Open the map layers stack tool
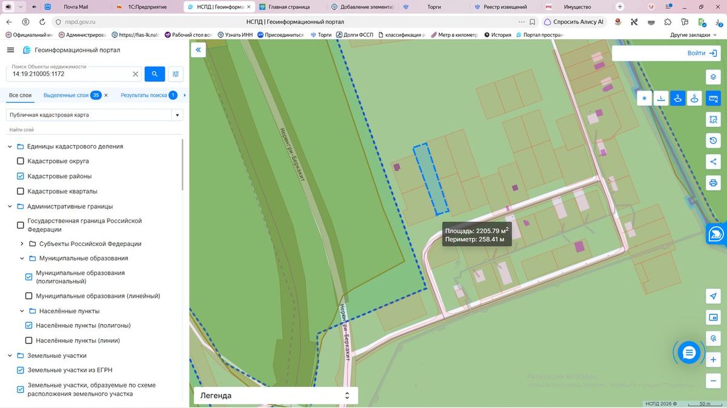Screen dimensions: 727x408 (713, 77)
